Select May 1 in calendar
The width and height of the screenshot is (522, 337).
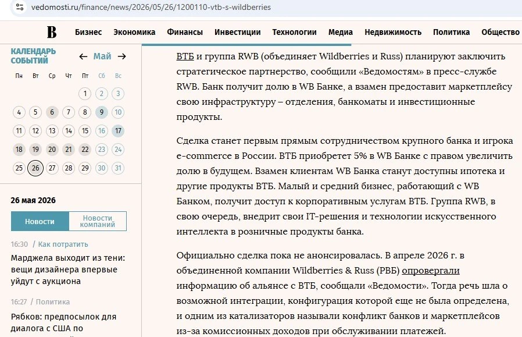pos(85,94)
